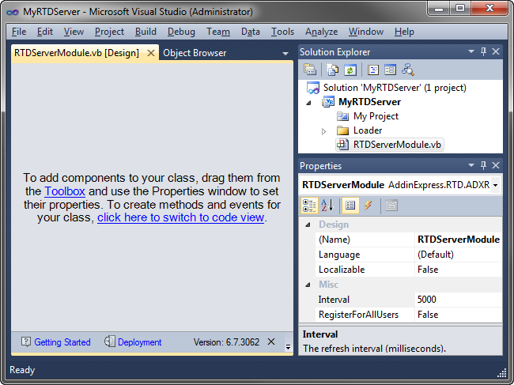Open the Project menu

click(x=109, y=32)
